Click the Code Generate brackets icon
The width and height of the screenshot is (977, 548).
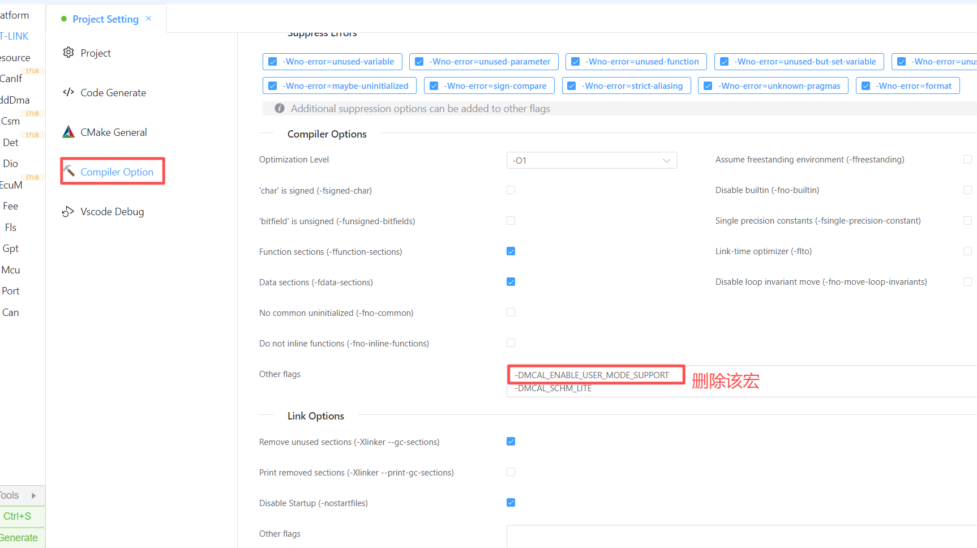pyautogui.click(x=68, y=92)
